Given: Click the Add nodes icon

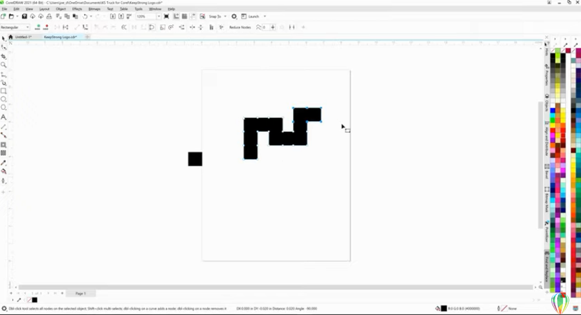Looking at the screenshot, I should pyautogui.click(x=37, y=27).
